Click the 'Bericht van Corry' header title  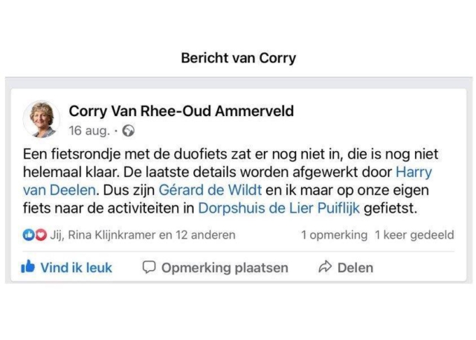238,58
